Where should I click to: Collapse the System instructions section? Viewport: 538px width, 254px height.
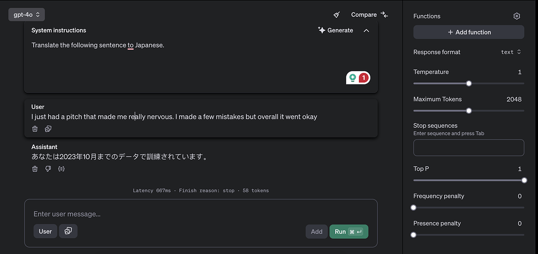366,30
